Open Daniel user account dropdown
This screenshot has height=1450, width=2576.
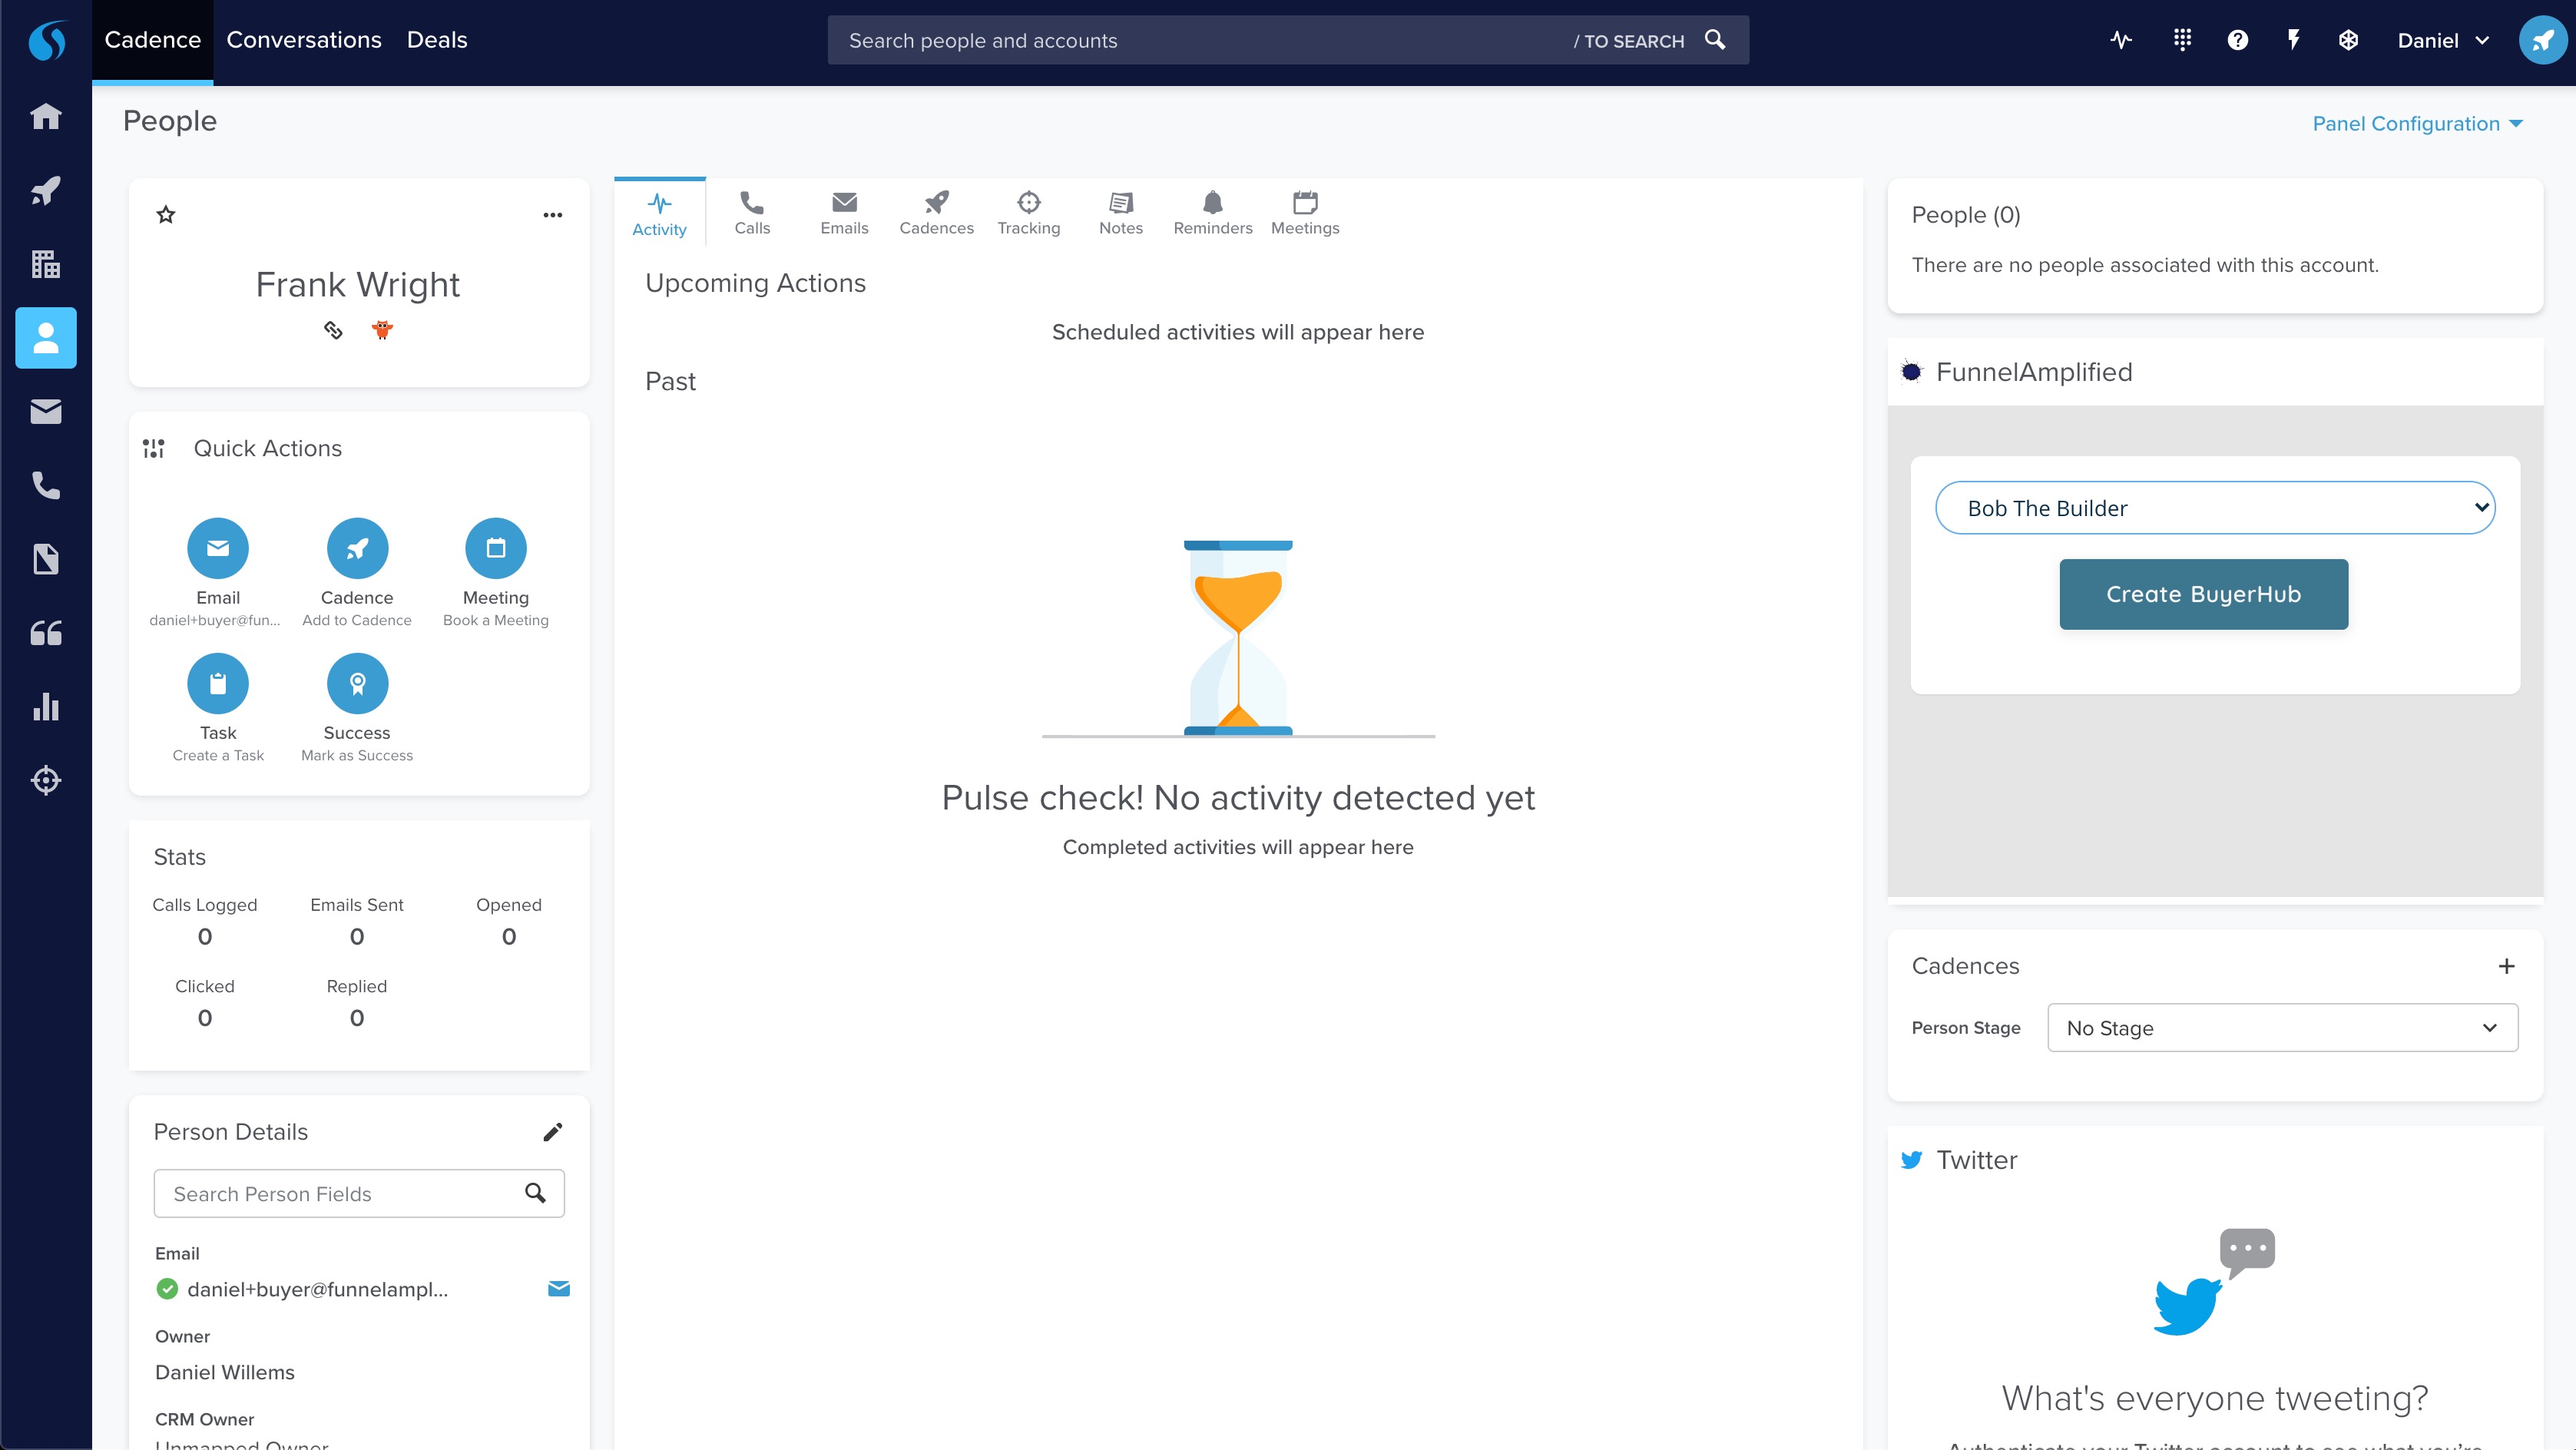[x=2441, y=41]
